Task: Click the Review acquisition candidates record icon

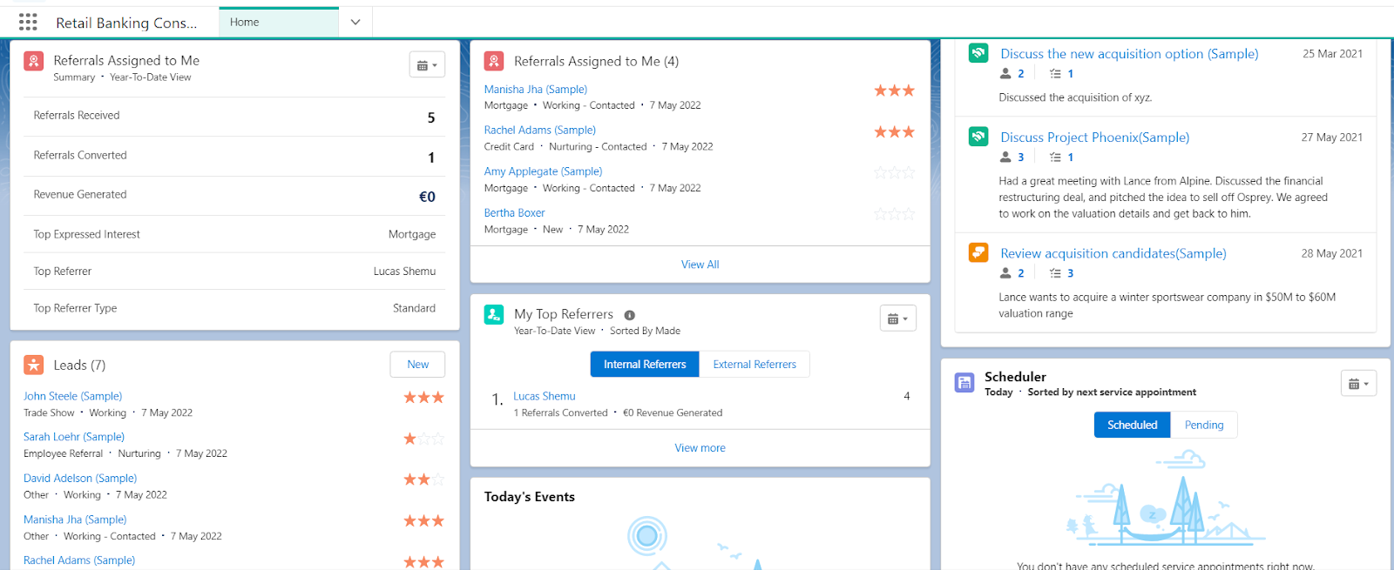Action: pyautogui.click(x=978, y=252)
